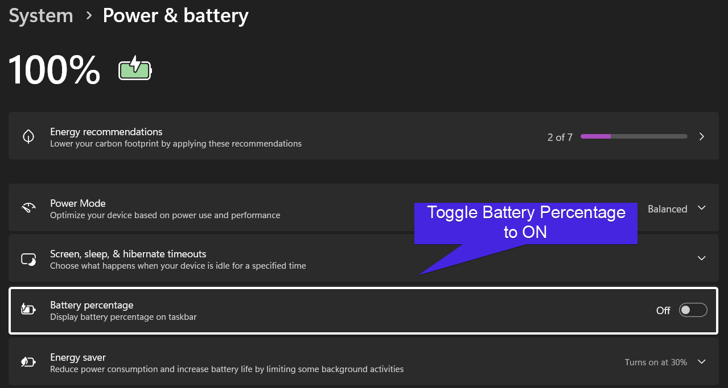
Task: Click the energy recommendations progress bar
Action: [x=634, y=136]
